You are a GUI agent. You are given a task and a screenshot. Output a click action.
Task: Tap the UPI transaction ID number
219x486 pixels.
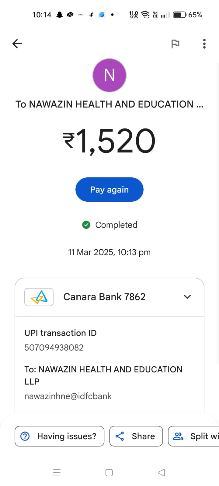[x=54, y=347]
